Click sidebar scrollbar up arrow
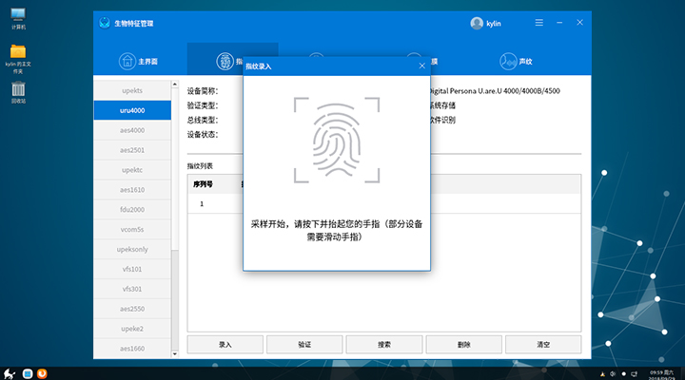 (x=175, y=85)
